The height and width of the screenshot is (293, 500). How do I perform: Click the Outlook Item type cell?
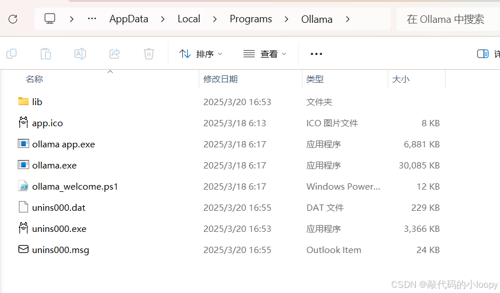[x=333, y=250]
